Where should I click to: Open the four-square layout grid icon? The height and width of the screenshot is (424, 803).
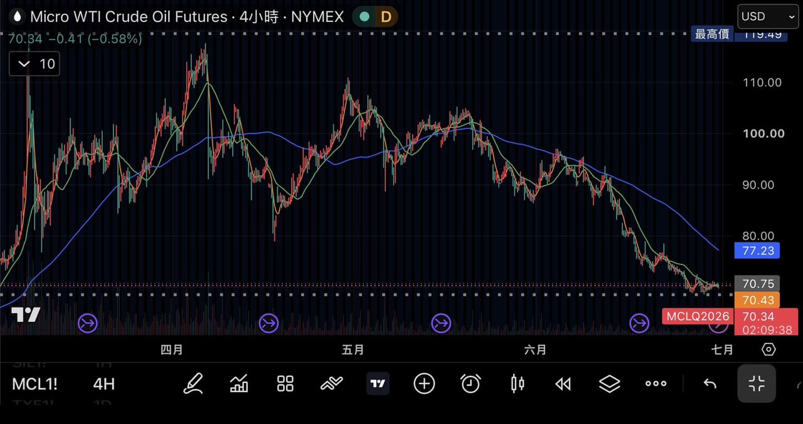pos(285,384)
